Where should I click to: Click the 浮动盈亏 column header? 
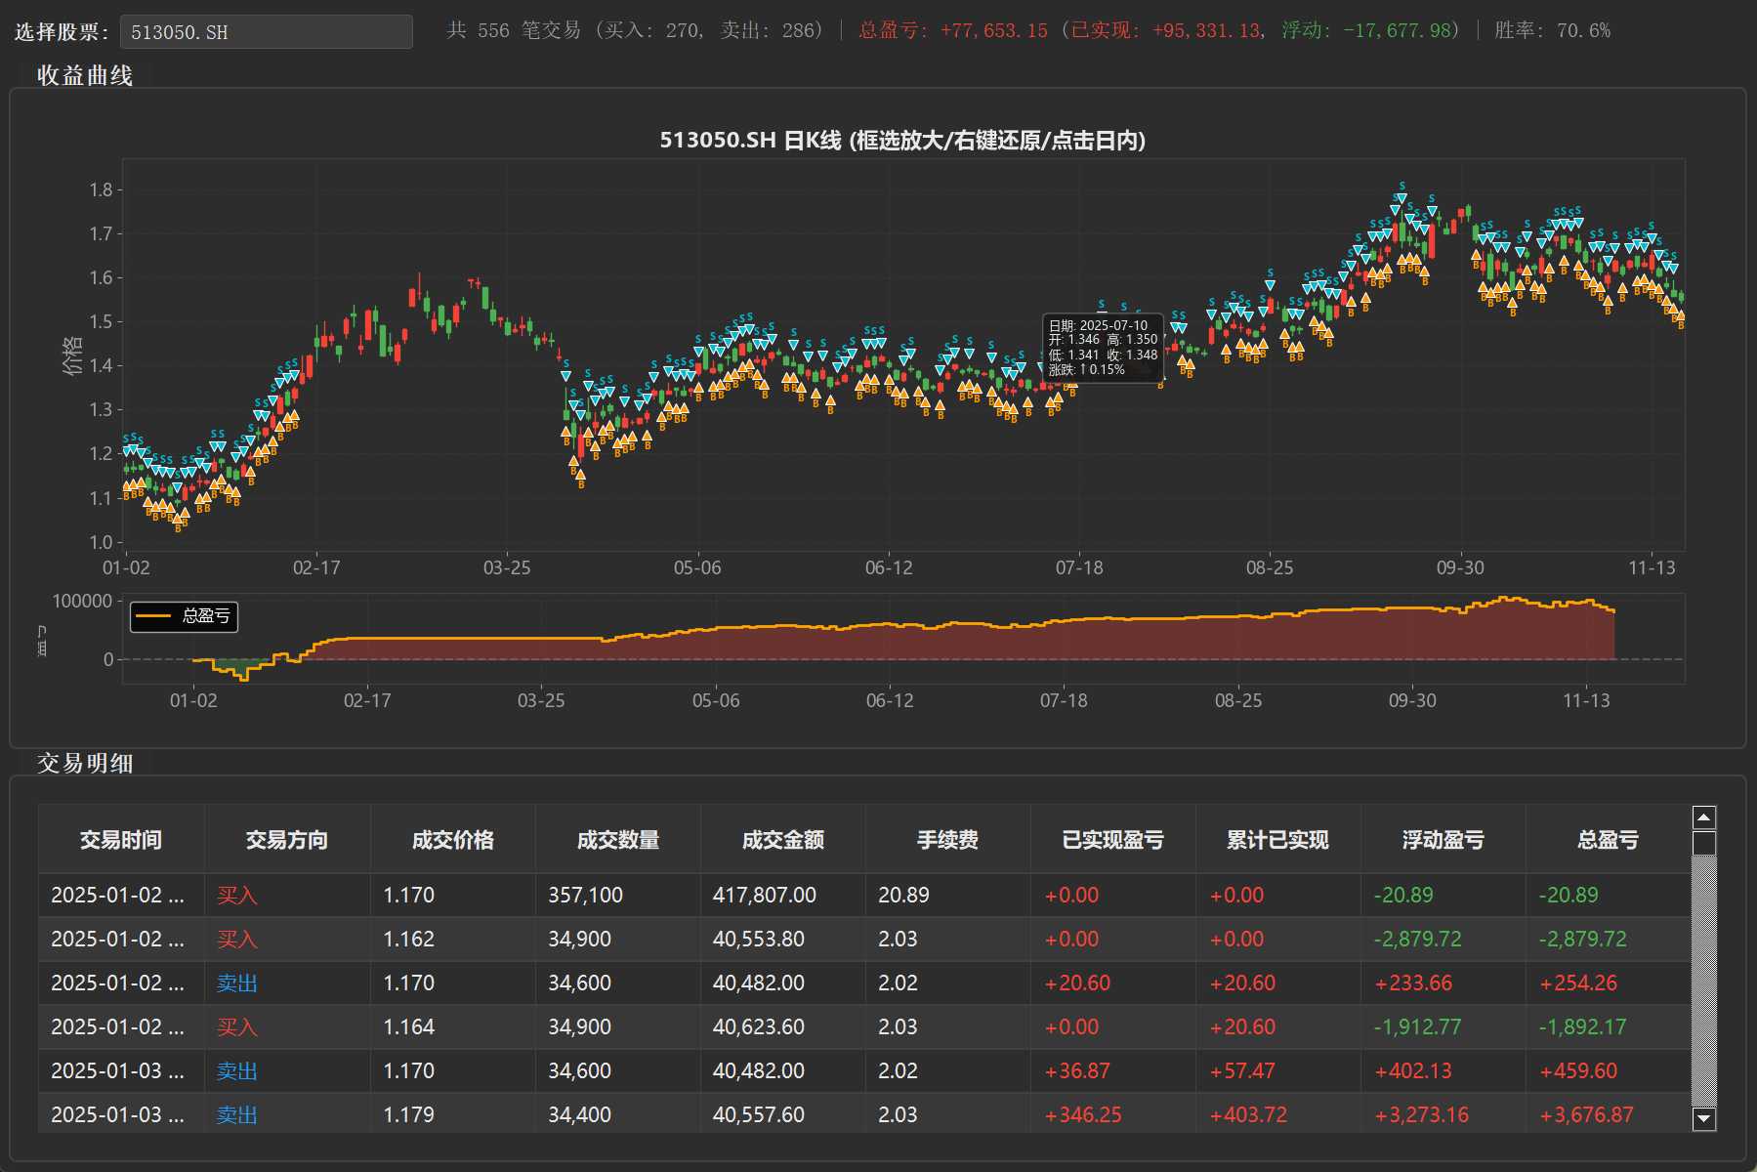(x=1443, y=840)
